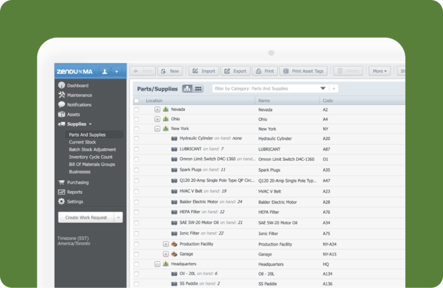Click the Print Asset Tags button
Image resolution: width=443 pixels, height=288 pixels.
(303, 71)
